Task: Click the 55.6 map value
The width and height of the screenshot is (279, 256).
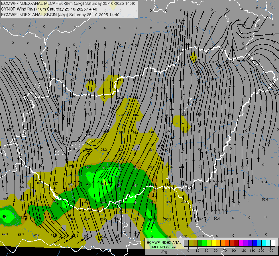Action: click(265, 199)
